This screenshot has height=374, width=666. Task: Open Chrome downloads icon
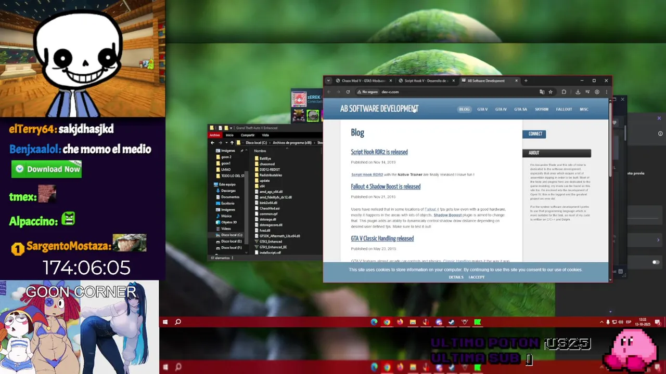(x=578, y=92)
